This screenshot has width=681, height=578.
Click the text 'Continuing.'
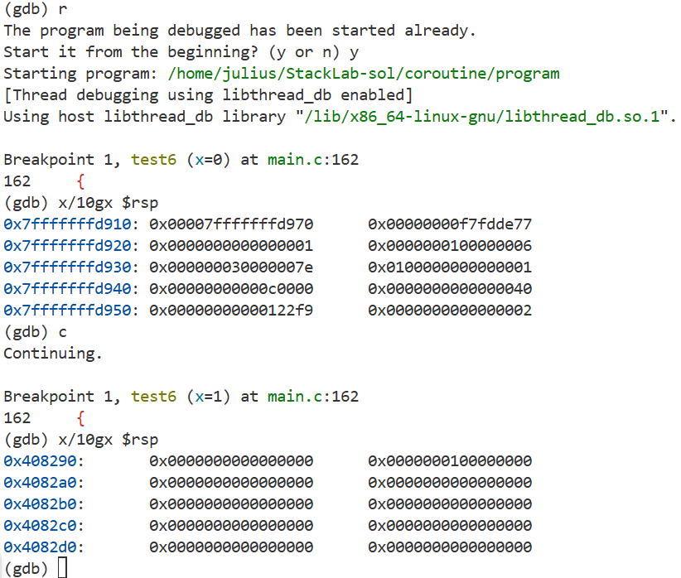53,354
